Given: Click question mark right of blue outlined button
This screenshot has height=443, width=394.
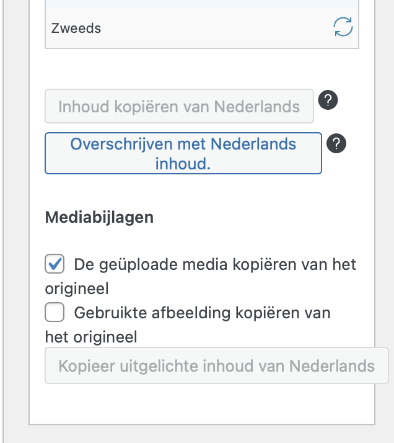Looking at the screenshot, I should click(336, 143).
